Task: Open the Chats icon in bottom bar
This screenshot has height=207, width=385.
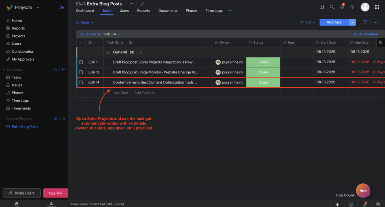Action: (x=17, y=204)
